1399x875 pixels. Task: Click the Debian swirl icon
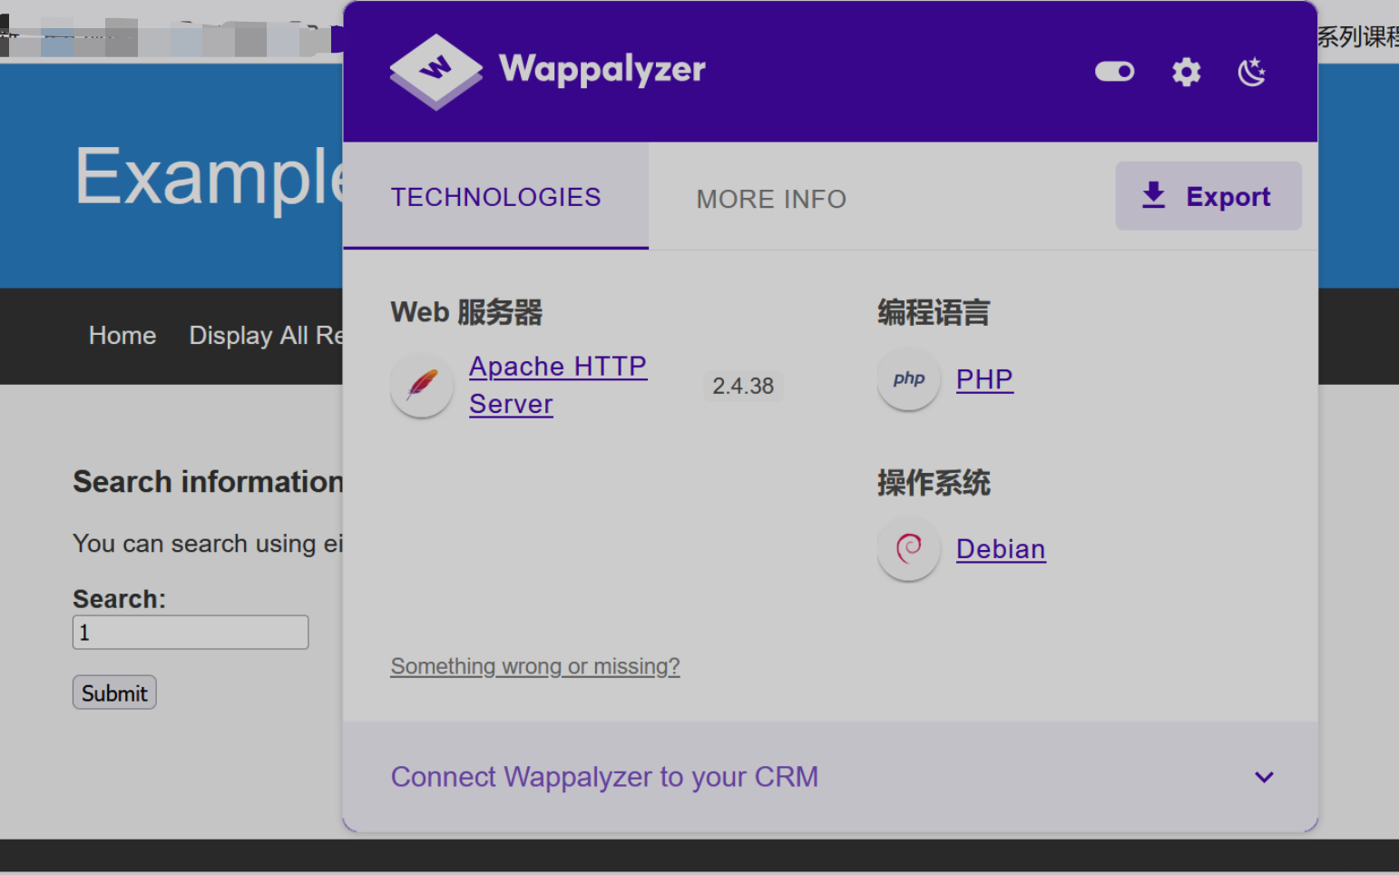[908, 549]
